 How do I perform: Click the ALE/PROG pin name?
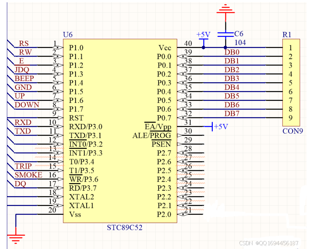[152, 136]
